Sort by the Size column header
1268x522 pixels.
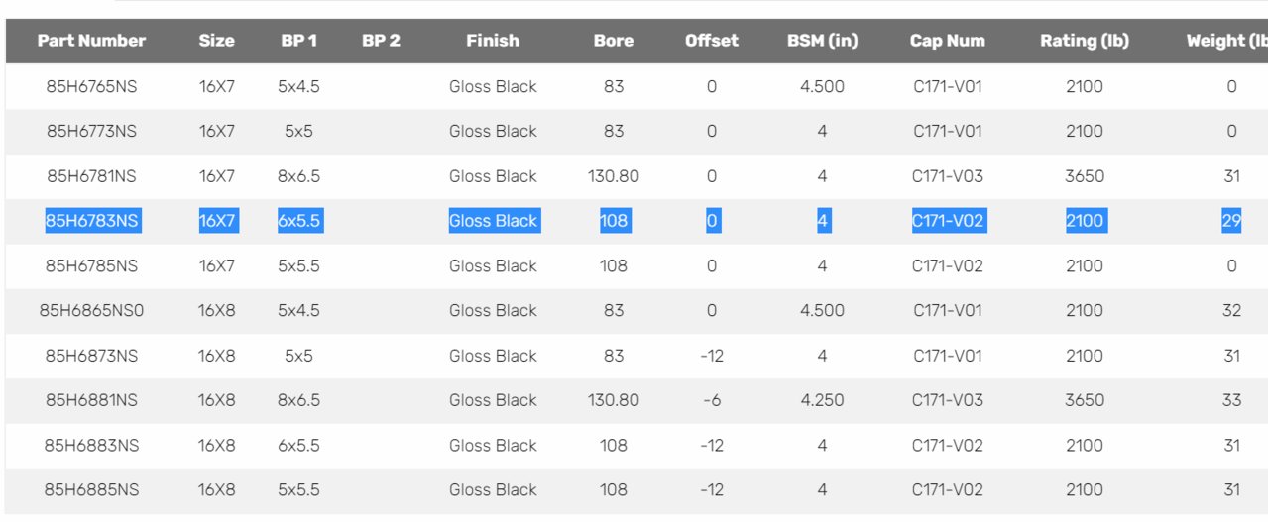(x=217, y=41)
